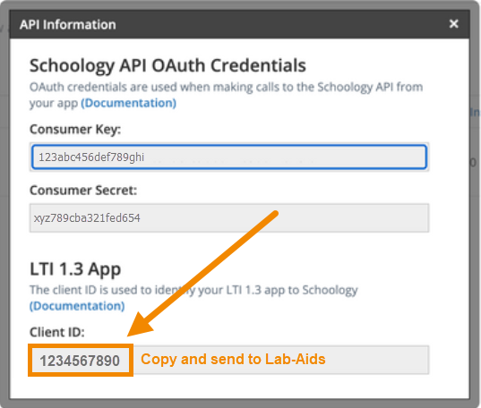The width and height of the screenshot is (481, 408).
Task: Click the Schoology API OAuth Credentials heading
Action: pos(167,65)
